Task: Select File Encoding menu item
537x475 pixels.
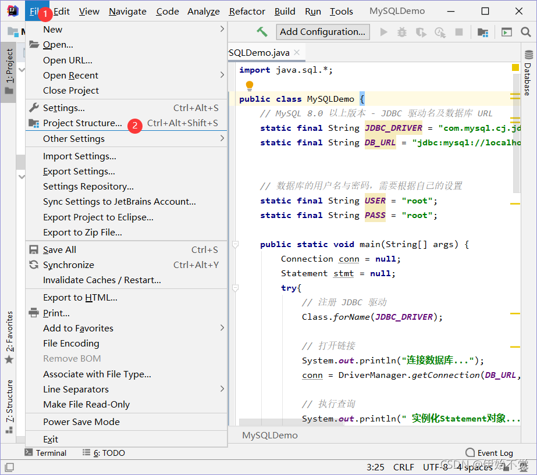Action: (126, 343)
